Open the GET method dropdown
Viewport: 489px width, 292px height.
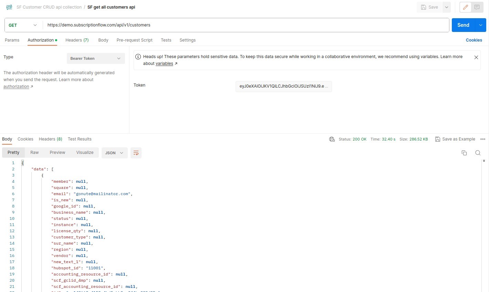pos(23,25)
